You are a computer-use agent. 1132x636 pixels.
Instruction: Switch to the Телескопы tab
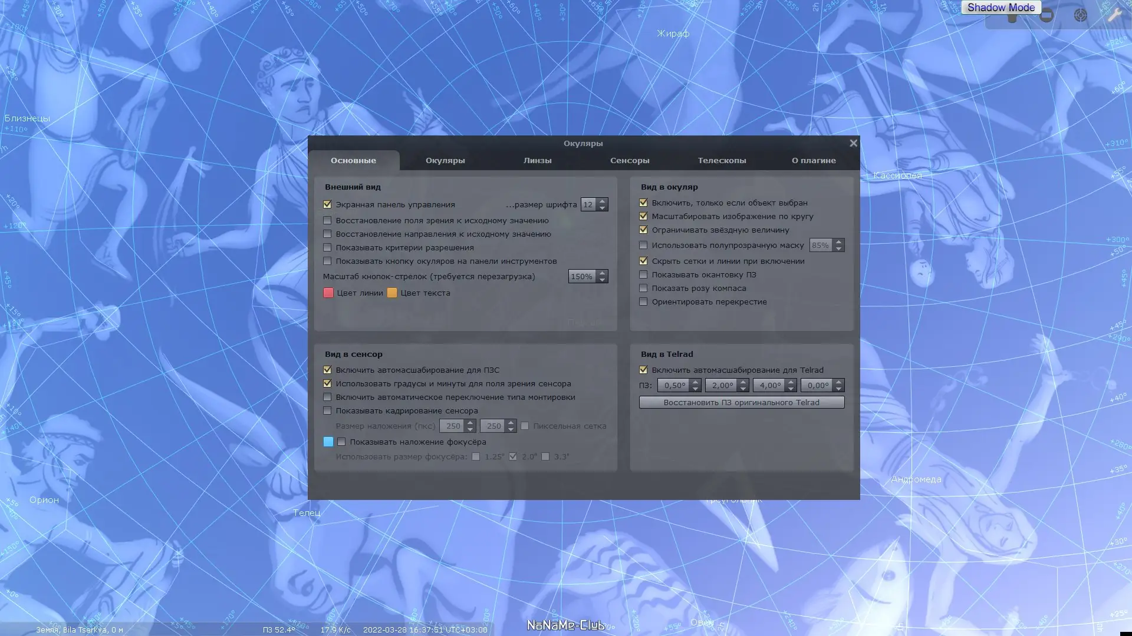pos(722,160)
